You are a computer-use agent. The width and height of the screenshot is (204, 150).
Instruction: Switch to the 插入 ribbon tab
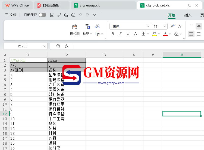[188, 15]
